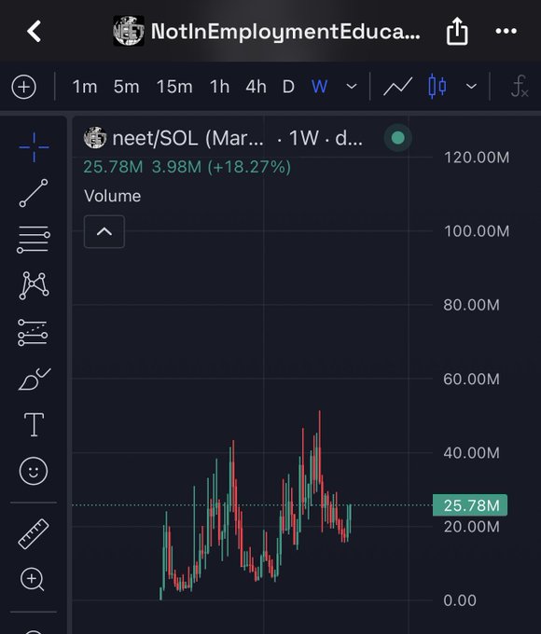541x634 pixels.
Task: Tap the 60.00M price axis label
Action: pyautogui.click(x=471, y=379)
